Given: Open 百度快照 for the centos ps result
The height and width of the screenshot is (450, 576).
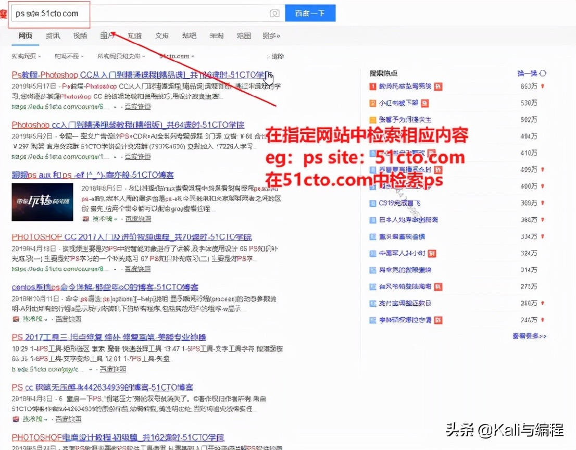Looking at the screenshot, I should 68,319.
